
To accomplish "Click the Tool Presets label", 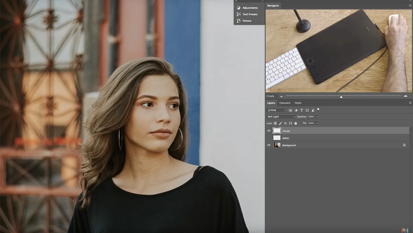I will click(250, 14).
